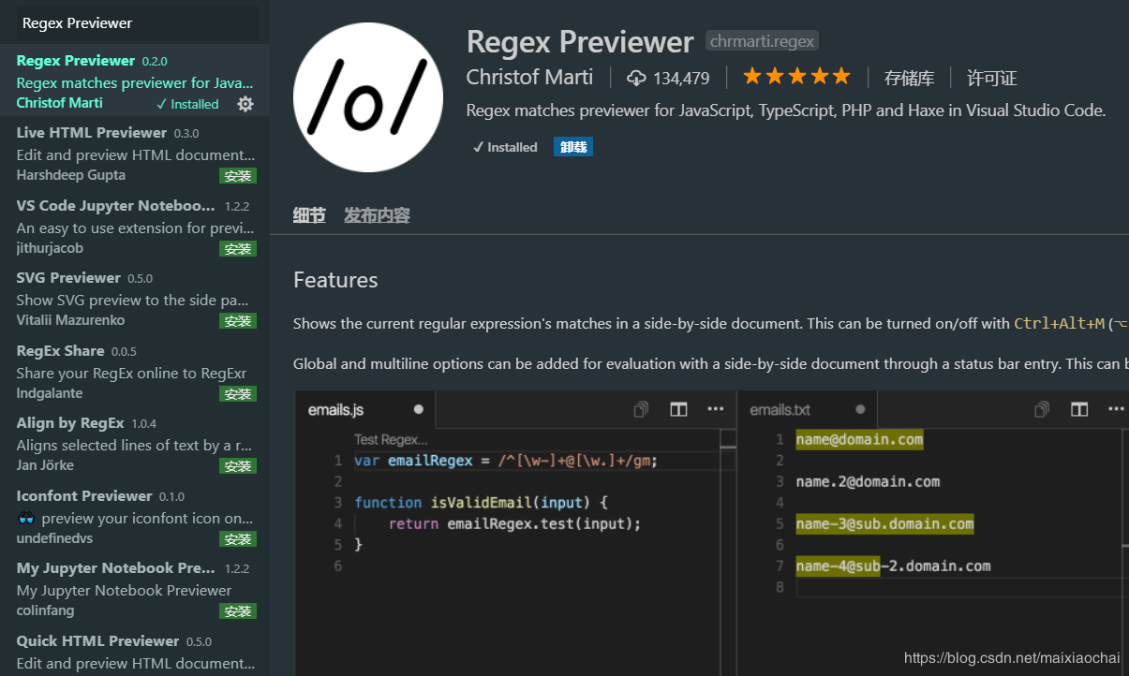Screen dimensions: 1129x676
Task: Open the 许可证 license link
Action: point(992,78)
